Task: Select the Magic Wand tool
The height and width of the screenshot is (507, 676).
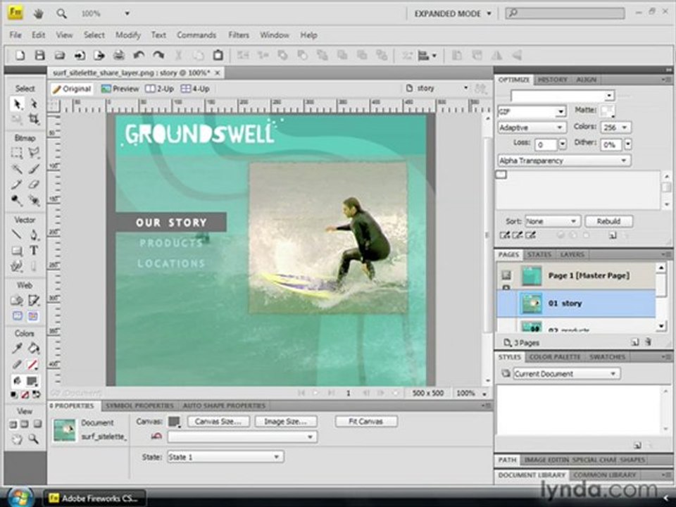Action: pyautogui.click(x=17, y=168)
